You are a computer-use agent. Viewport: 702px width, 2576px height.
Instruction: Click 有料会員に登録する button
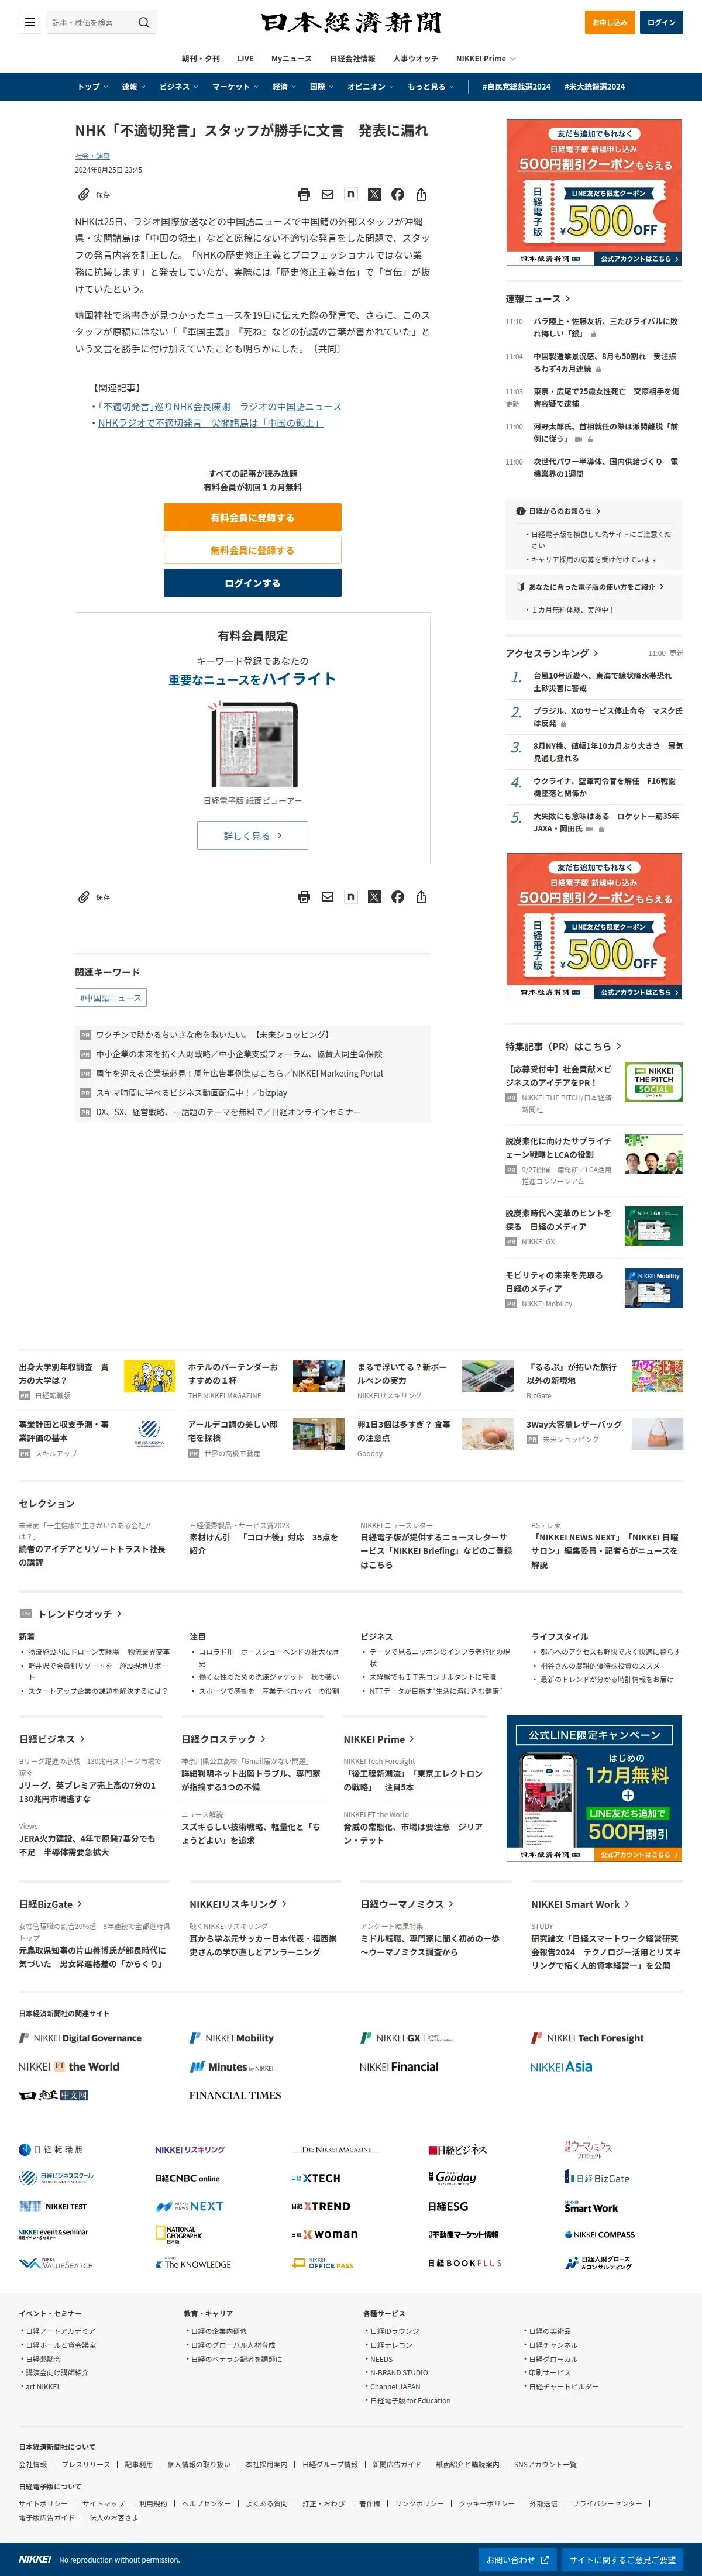[x=252, y=517]
